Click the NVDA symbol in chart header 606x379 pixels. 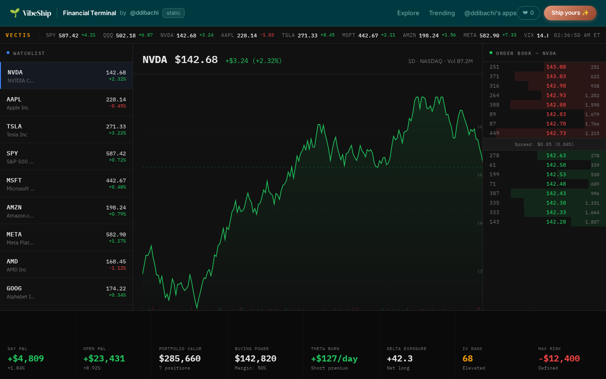155,60
